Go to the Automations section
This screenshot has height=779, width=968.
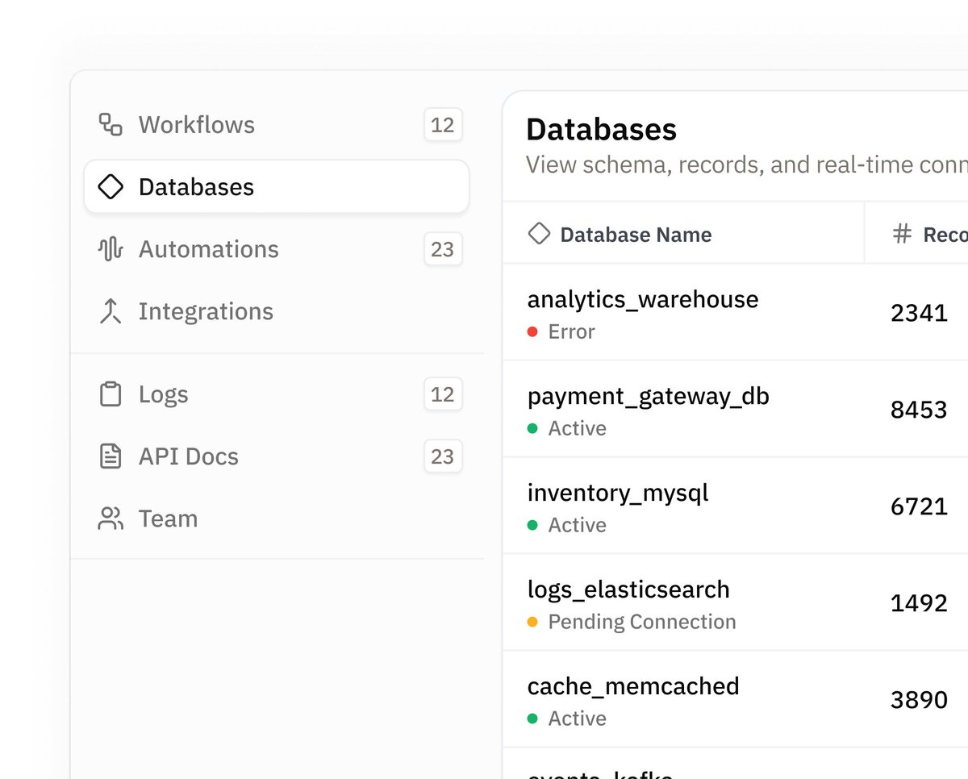click(x=208, y=249)
